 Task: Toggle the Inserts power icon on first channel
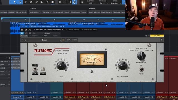pyautogui.click(x=12, y=58)
